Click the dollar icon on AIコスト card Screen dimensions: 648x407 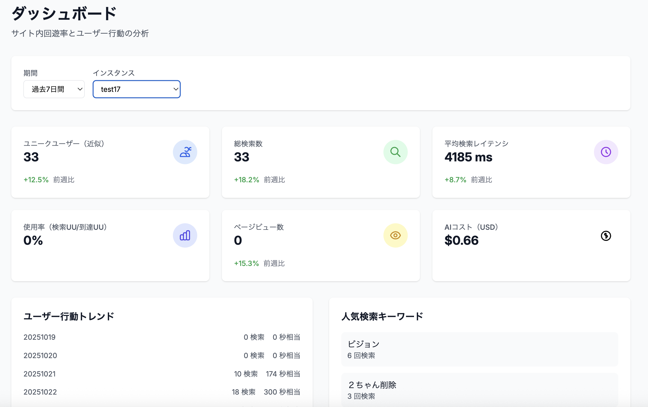point(606,236)
